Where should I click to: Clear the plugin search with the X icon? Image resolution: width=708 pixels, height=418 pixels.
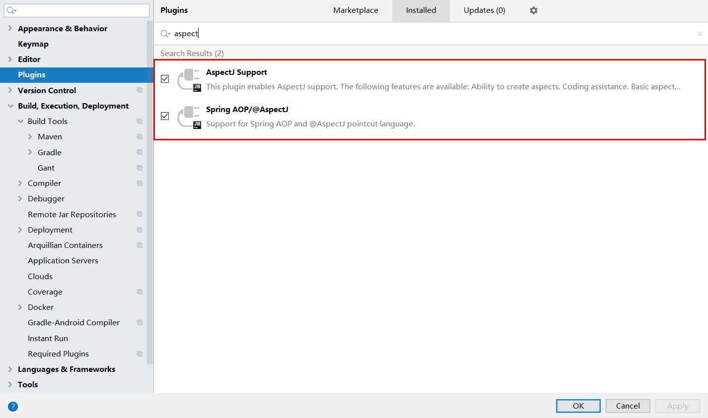[700, 34]
